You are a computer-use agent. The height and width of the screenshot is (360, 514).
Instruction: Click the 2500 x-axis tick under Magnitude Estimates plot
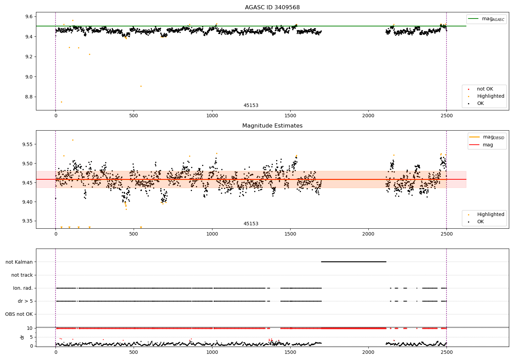[x=446, y=234]
